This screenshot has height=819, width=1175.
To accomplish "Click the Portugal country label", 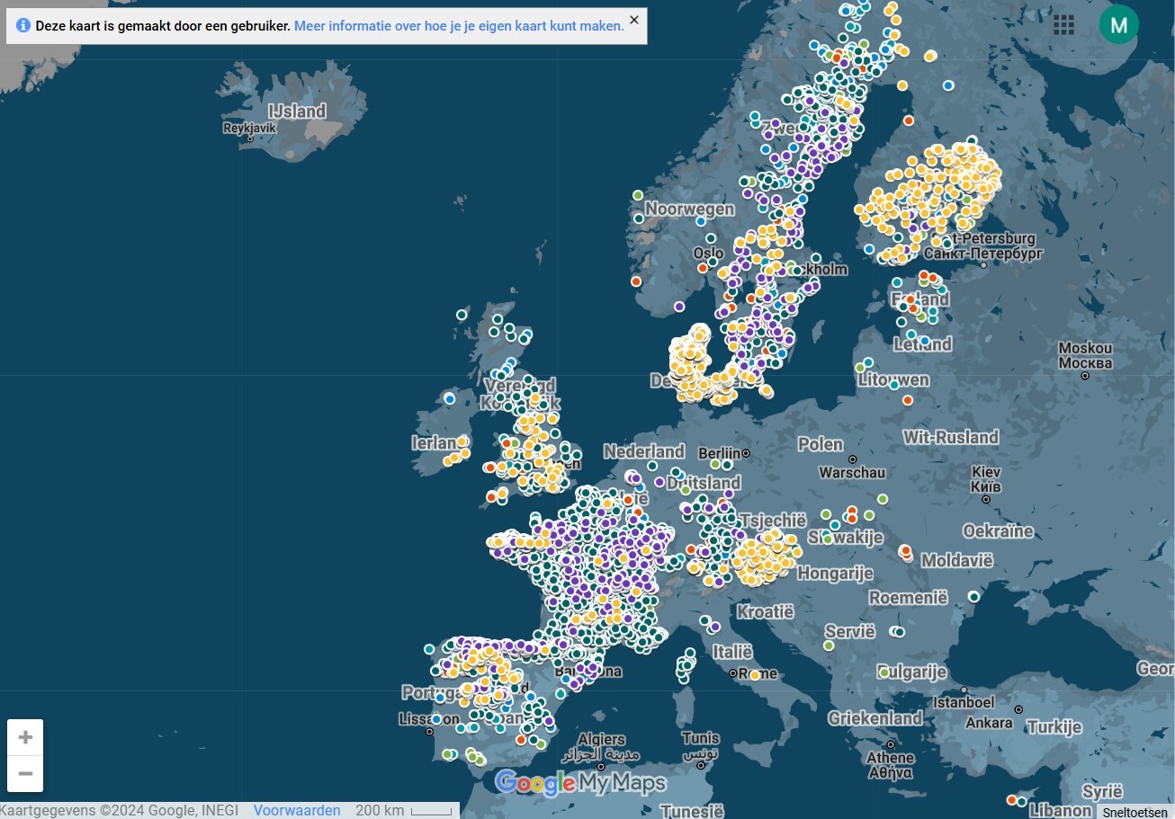I will (434, 693).
